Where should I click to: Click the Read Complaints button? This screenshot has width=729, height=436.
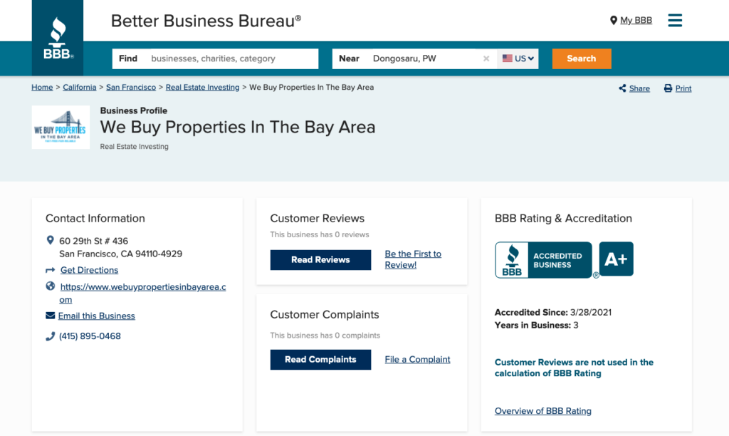tap(321, 360)
